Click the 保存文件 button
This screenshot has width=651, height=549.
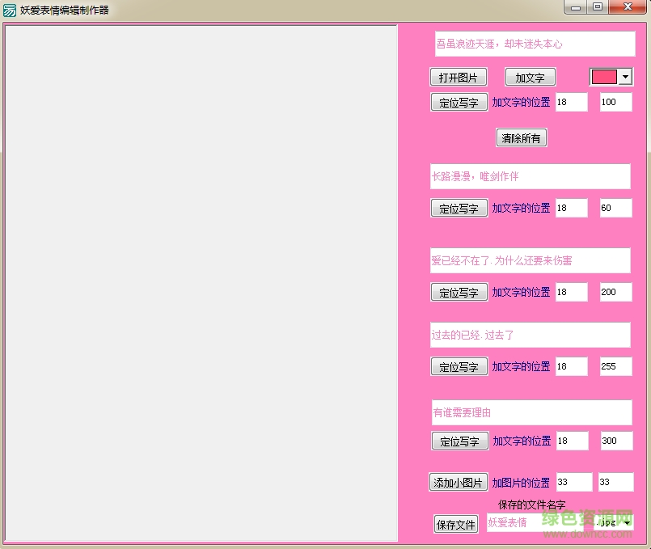456,525
